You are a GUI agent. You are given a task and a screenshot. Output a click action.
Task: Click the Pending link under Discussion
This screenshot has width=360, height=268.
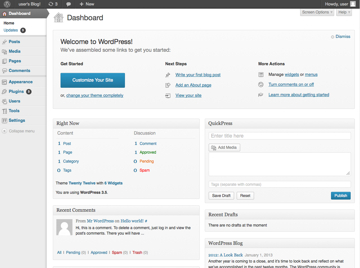[147, 161]
